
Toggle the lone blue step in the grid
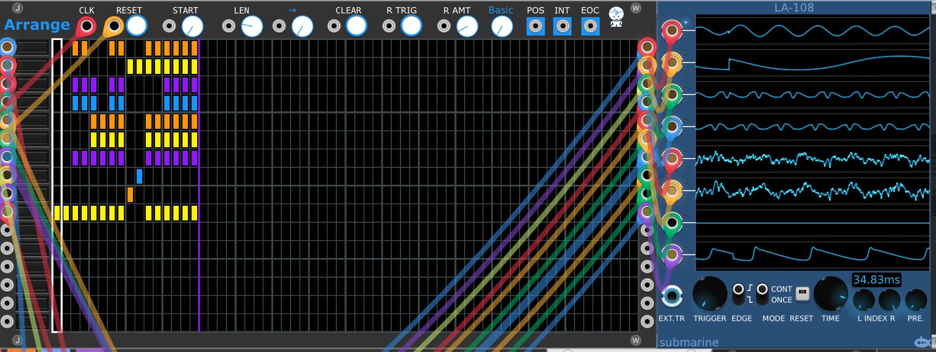(140, 176)
